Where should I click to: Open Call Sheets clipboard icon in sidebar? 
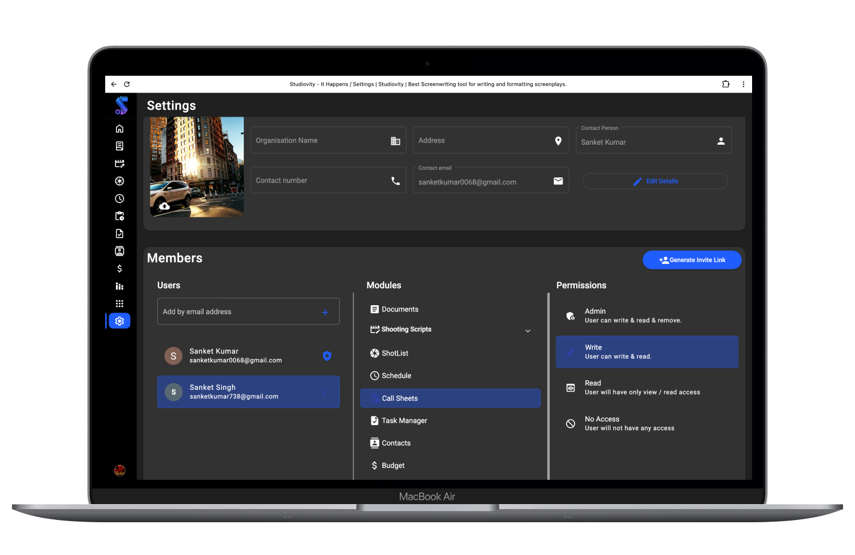tap(119, 216)
